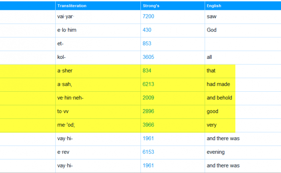
Task: Follow the Strong's 3605 link
Action: click(148, 57)
